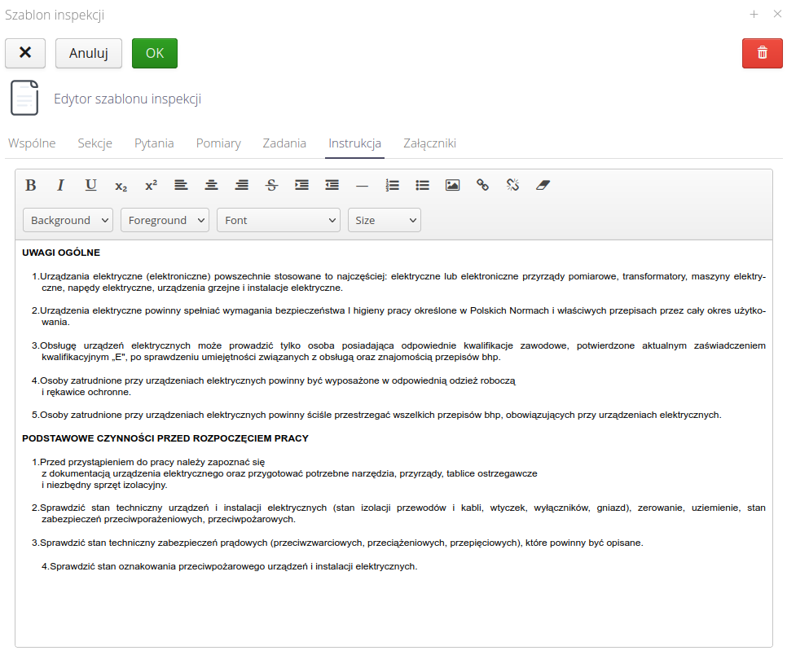Open the Foreground color dropdown
This screenshot has width=787, height=664.
[165, 220]
